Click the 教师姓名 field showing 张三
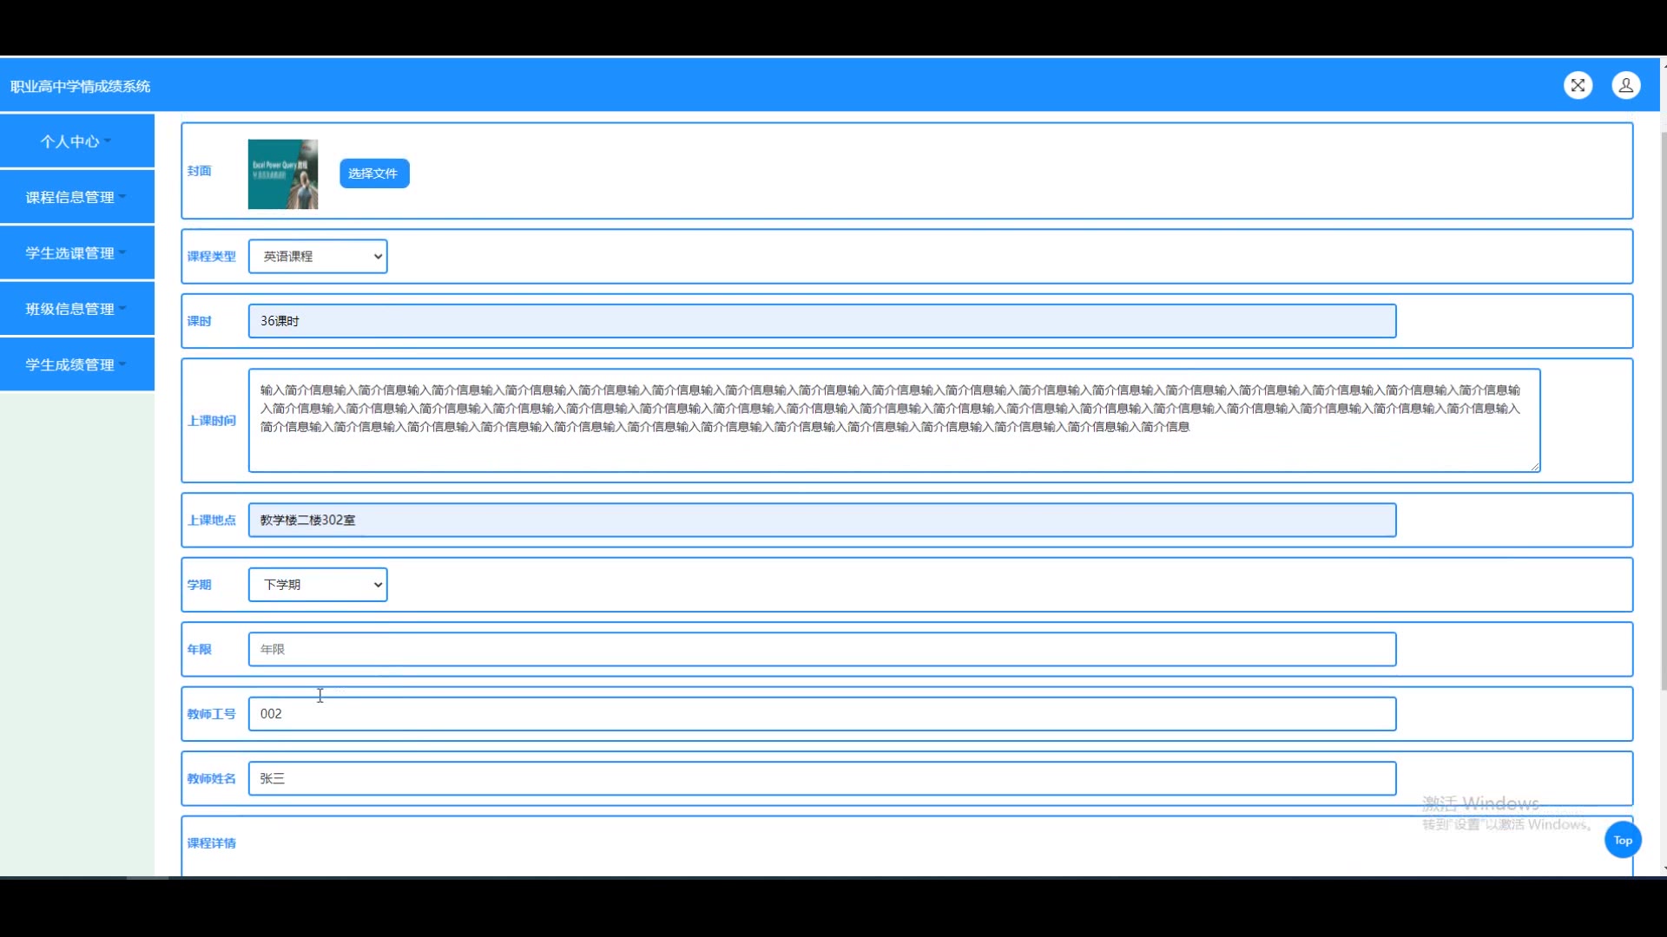This screenshot has height=937, width=1667. (x=821, y=778)
